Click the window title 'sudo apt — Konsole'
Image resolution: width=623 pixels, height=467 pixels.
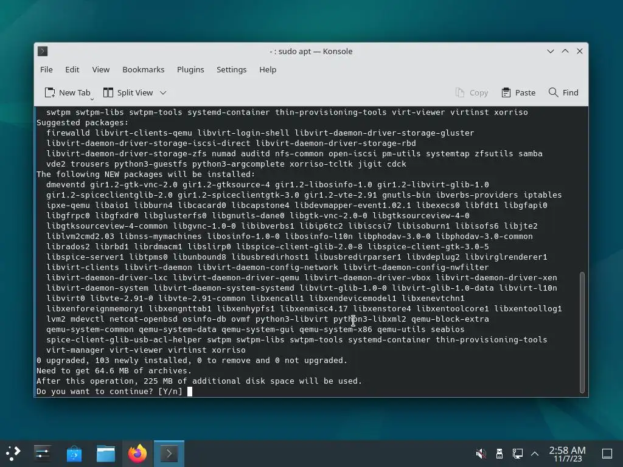coord(315,51)
